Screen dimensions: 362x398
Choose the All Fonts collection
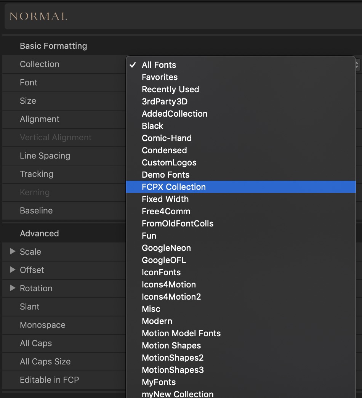[159, 65]
